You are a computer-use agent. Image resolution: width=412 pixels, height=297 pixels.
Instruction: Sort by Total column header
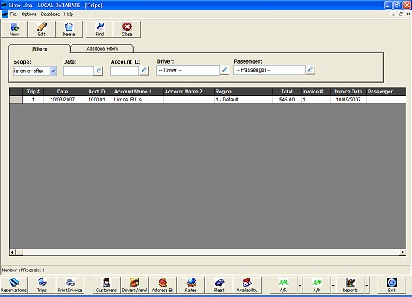coord(286,92)
